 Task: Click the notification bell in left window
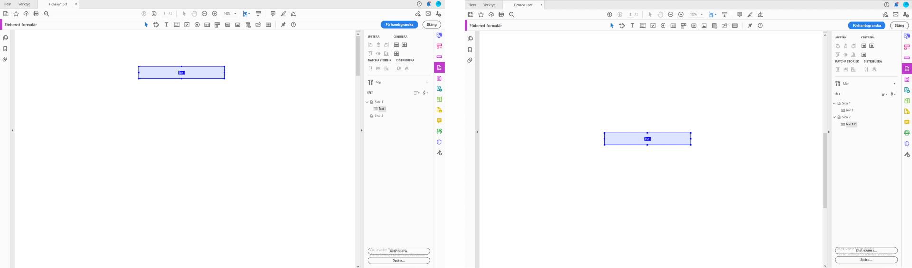(429, 4)
